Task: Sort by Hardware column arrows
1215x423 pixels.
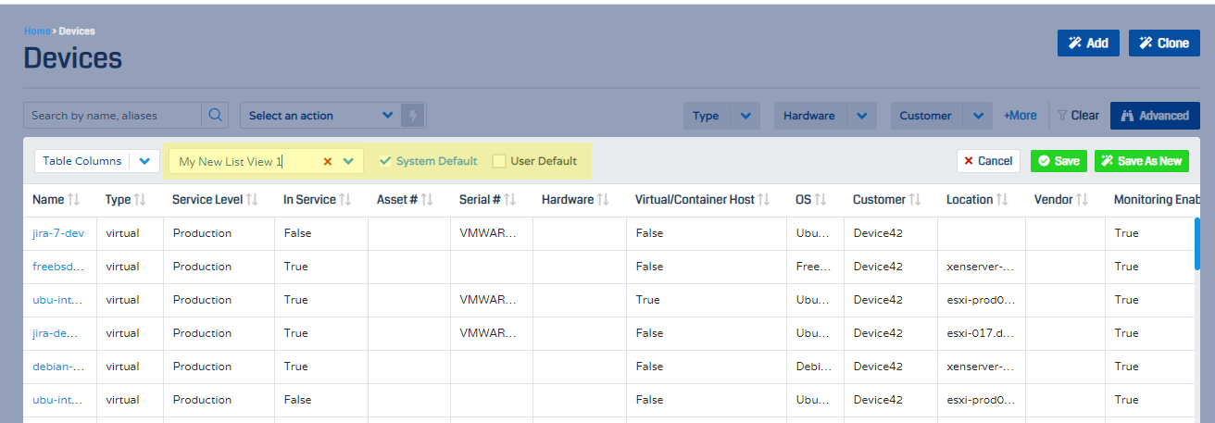Action: click(603, 200)
